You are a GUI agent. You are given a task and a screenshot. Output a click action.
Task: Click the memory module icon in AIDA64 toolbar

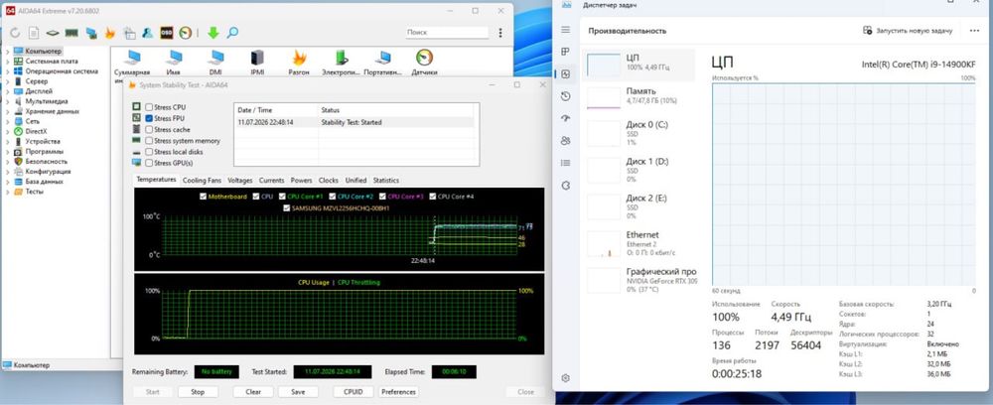pos(71,33)
